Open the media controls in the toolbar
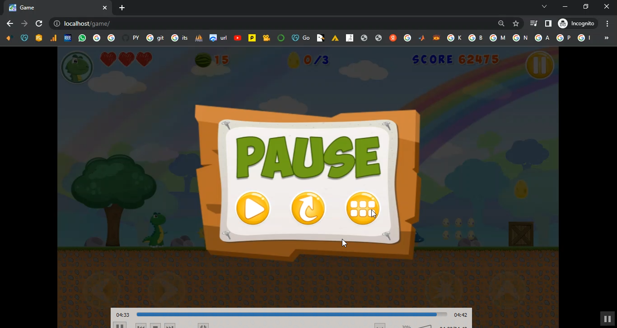Viewport: 617px width, 328px height. point(534,23)
